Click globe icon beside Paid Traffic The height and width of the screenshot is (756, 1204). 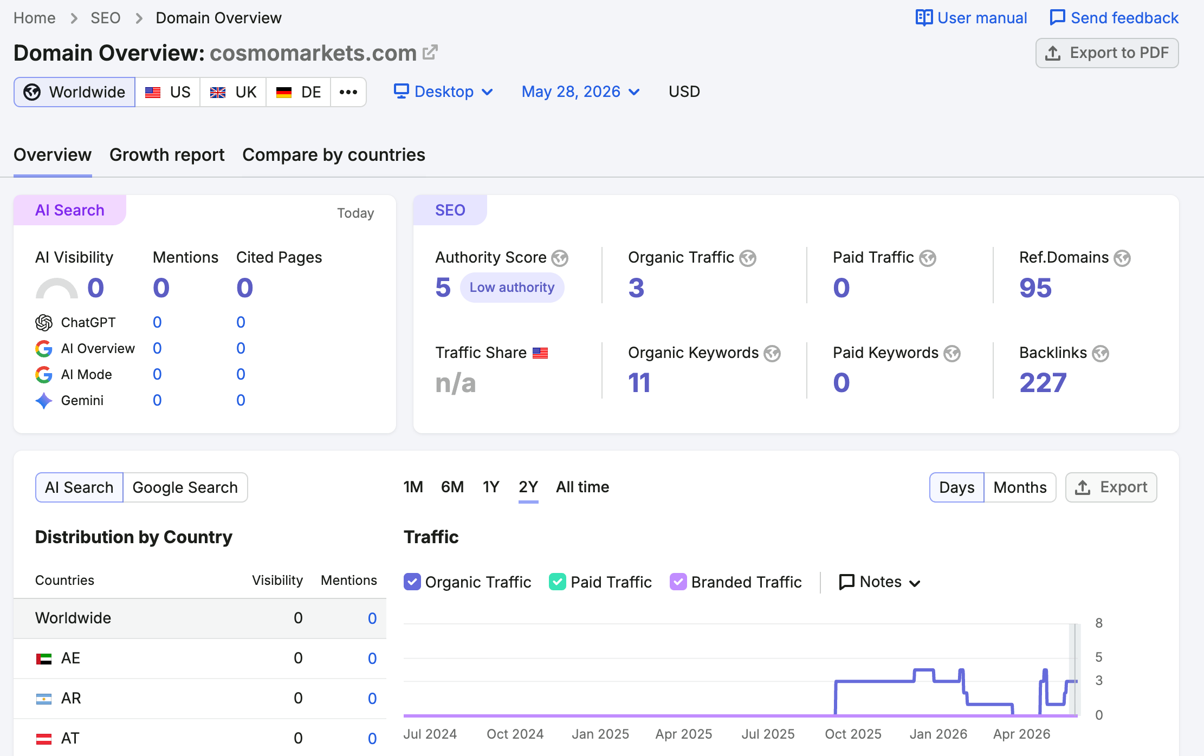[x=928, y=258]
